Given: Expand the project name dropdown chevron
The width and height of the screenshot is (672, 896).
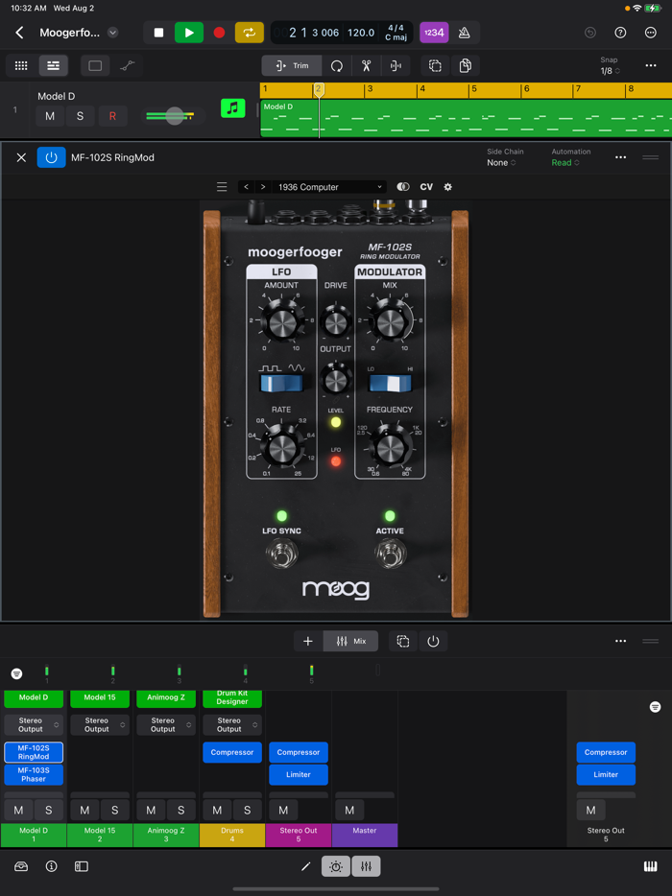Looking at the screenshot, I should pyautogui.click(x=113, y=33).
